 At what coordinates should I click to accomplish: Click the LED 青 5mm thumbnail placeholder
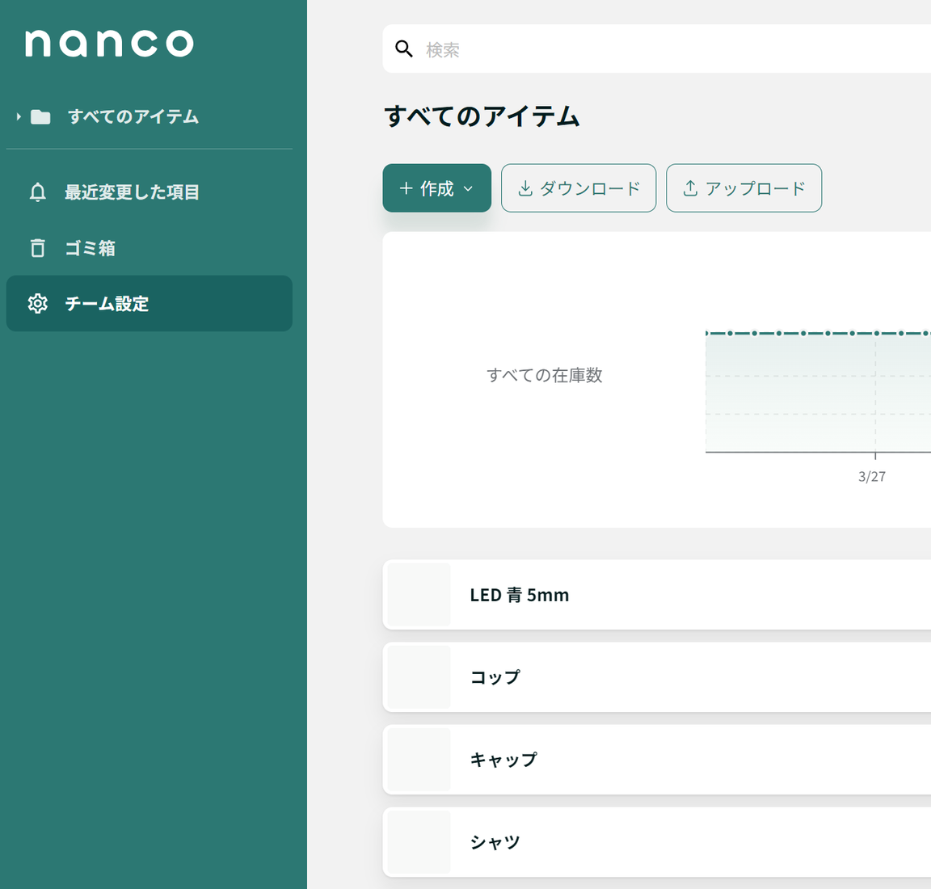pyautogui.click(x=419, y=595)
